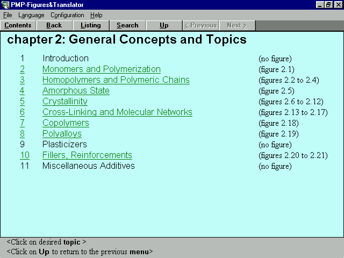Screen dimensions: 344x258
Task: Open Search from the toolbar
Action: (x=127, y=25)
